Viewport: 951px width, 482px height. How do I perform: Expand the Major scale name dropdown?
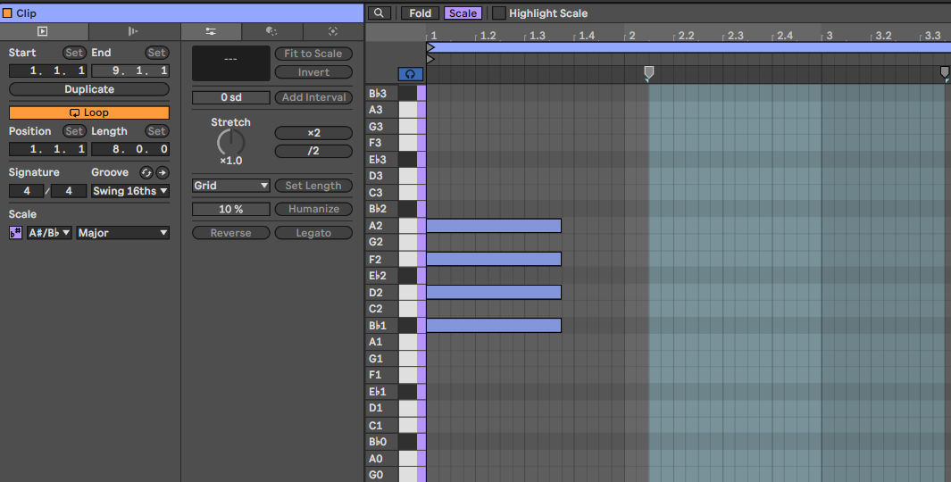pyautogui.click(x=122, y=233)
